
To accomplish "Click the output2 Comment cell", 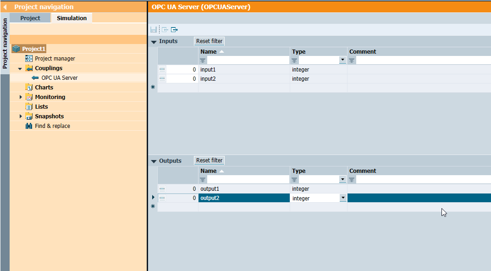I will pyautogui.click(x=419, y=198).
